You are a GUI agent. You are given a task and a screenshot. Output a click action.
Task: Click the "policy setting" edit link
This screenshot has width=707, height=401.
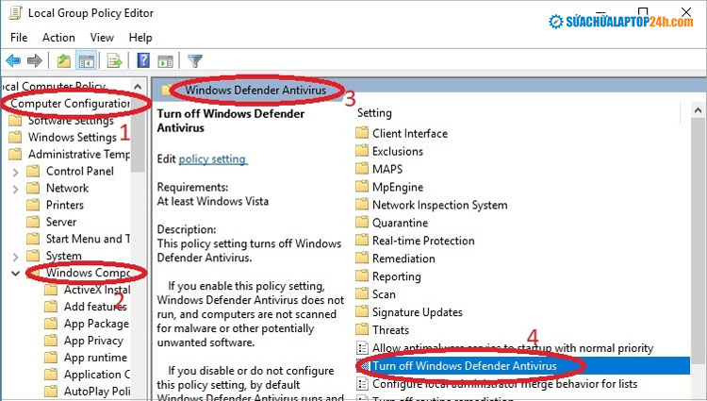coord(212,159)
